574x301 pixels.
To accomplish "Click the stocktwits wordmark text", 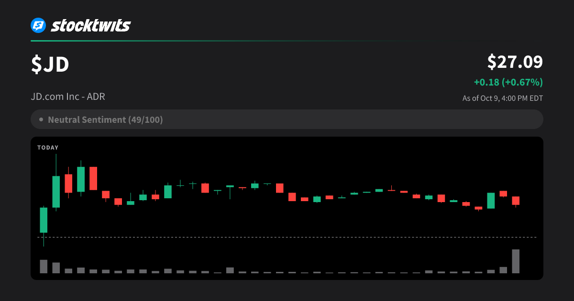I will click(x=90, y=25).
